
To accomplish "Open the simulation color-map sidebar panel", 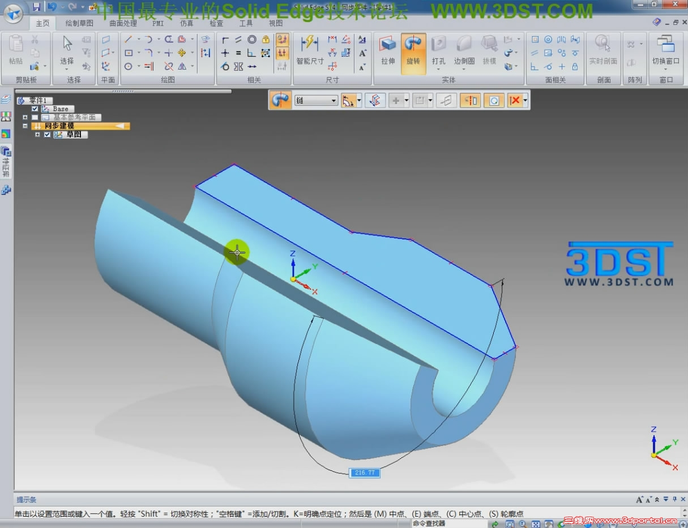I will (6, 134).
